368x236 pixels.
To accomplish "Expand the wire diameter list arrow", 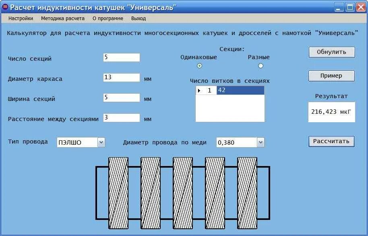I will pyautogui.click(x=261, y=142).
